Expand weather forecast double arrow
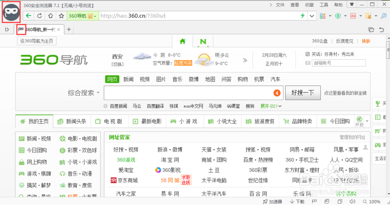Screen dimensions: 390x205 (245, 60)
